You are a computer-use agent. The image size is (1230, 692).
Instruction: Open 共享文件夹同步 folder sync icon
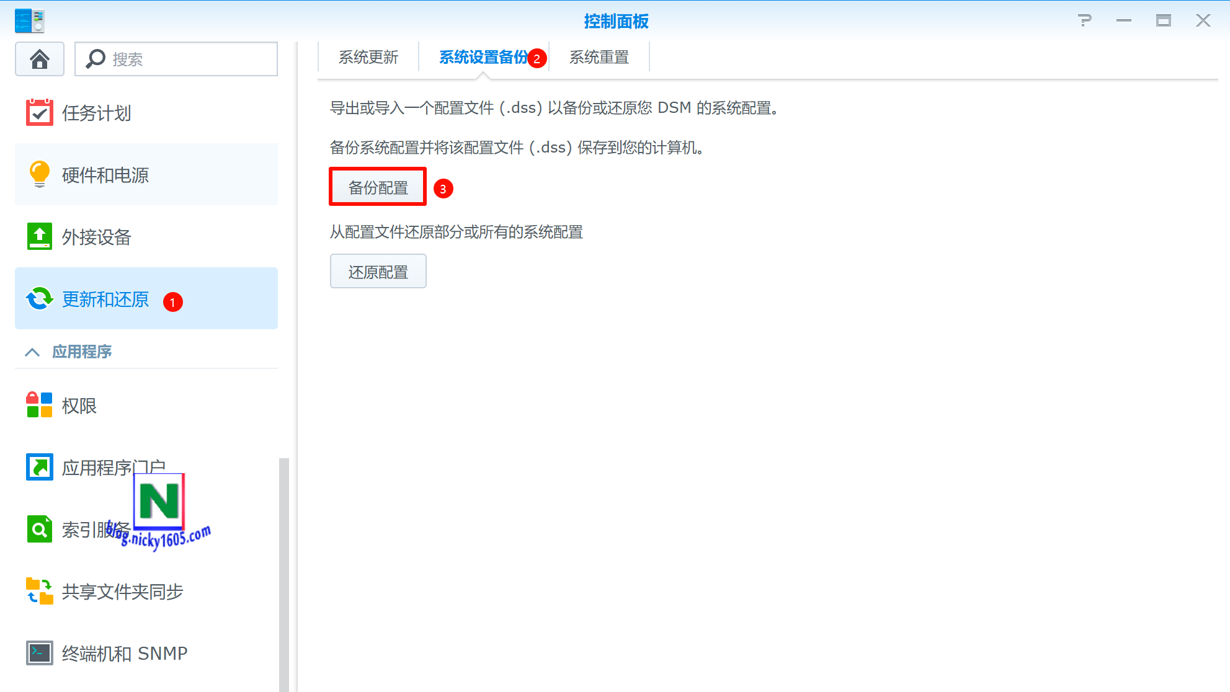pyautogui.click(x=39, y=591)
